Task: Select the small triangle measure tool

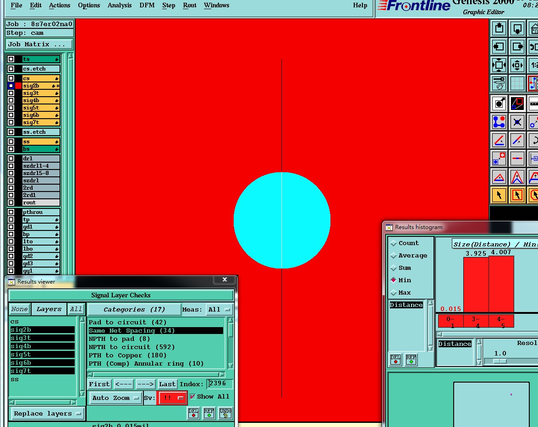Action: tap(499, 177)
